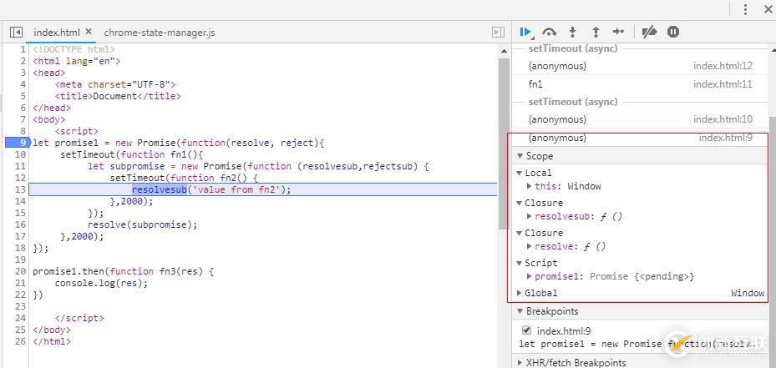Select anonymous frame at index.html:9
Viewport: 776px width, 368px height.
point(641,138)
